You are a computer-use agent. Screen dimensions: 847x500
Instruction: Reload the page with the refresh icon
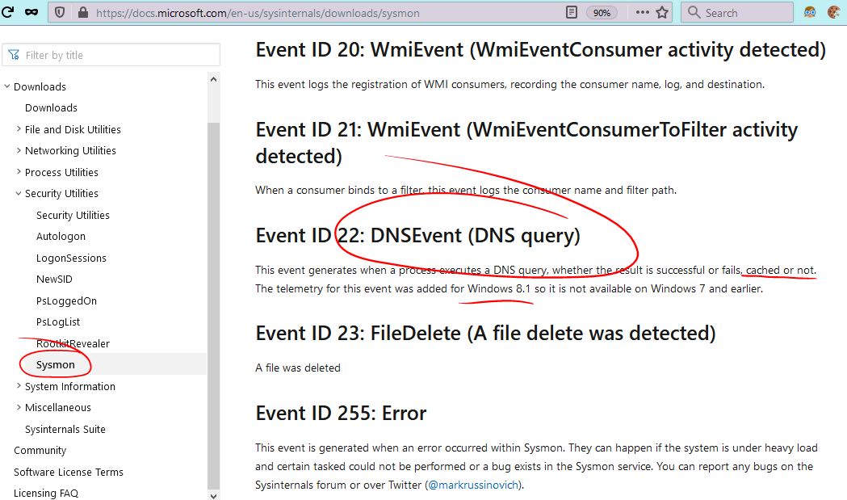tap(7, 11)
